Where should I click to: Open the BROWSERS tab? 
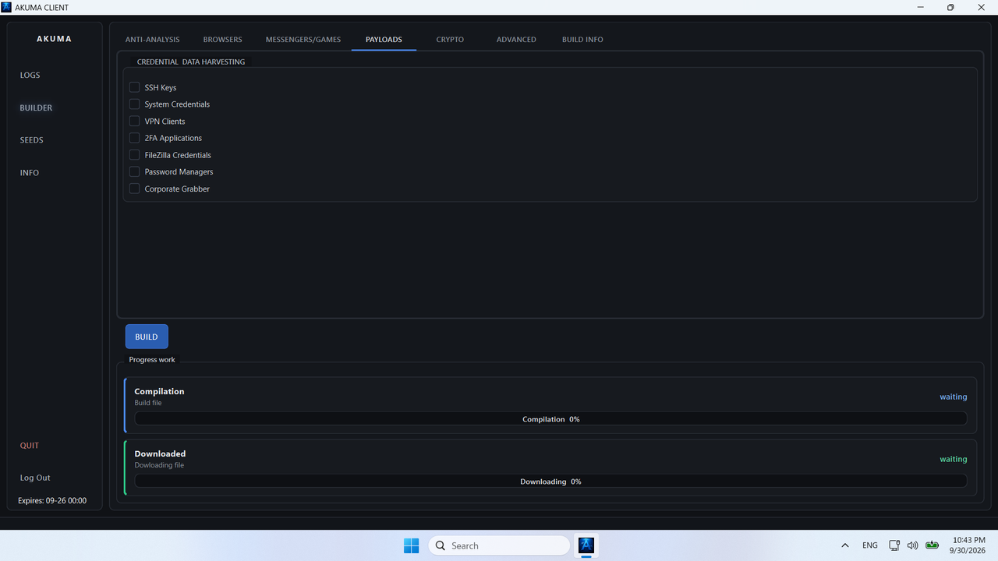[x=223, y=40]
